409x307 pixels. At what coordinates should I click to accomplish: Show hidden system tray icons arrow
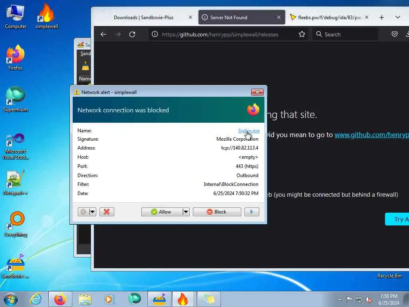pos(340,299)
